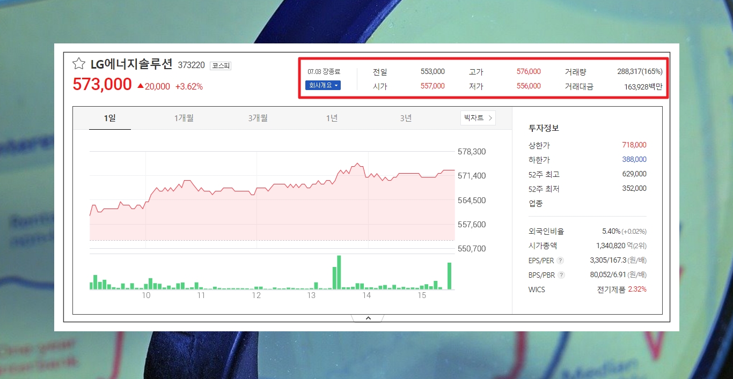Open the 빅차트 big chart button

478,118
